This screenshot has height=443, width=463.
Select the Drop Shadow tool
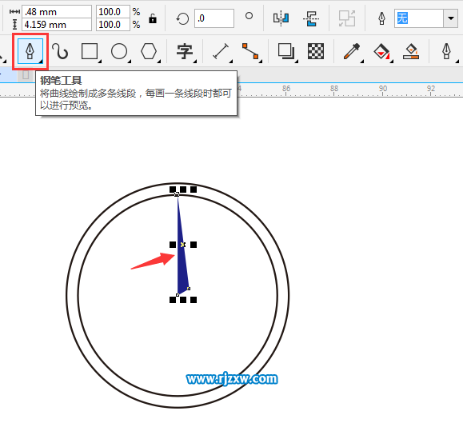click(x=285, y=51)
